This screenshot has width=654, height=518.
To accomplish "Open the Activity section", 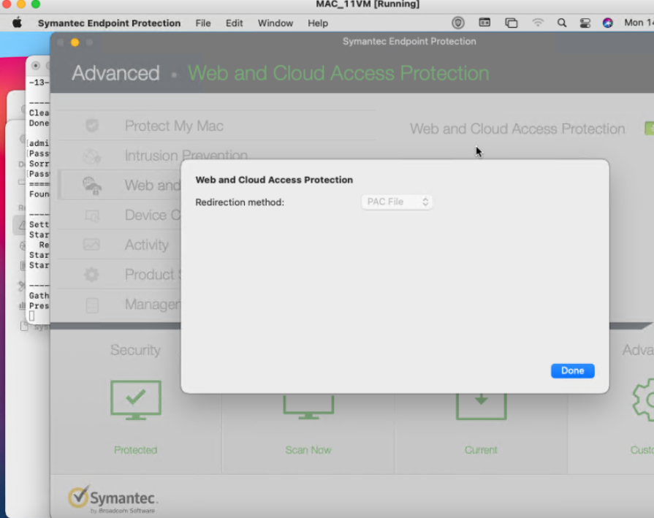I will 146,245.
